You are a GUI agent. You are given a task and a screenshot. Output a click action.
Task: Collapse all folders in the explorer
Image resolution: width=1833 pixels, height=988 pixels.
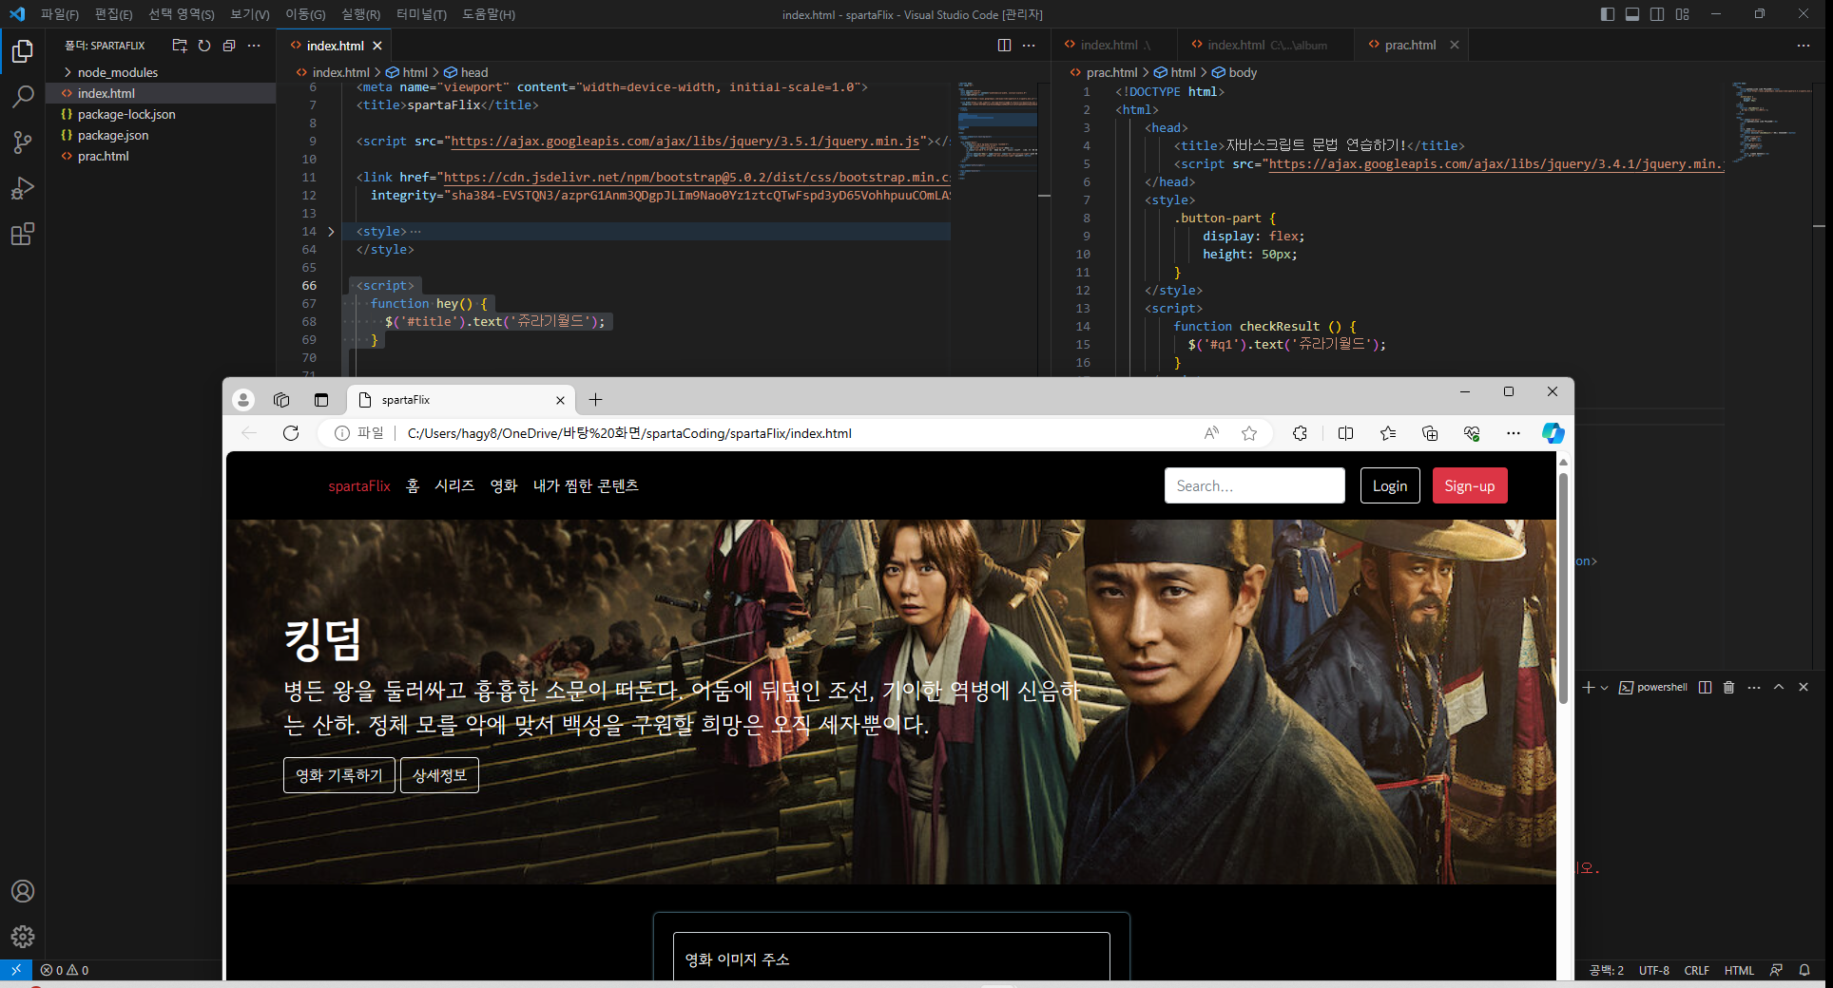tap(229, 46)
